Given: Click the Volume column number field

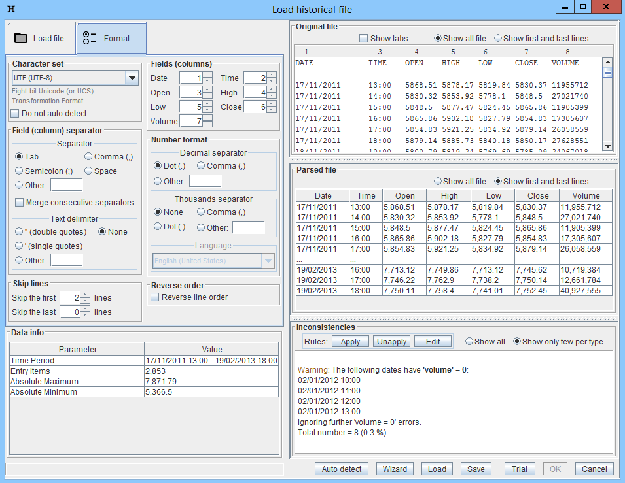Looking at the screenshot, I should (191, 121).
